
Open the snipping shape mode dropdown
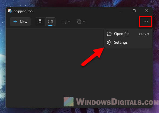[66, 22]
